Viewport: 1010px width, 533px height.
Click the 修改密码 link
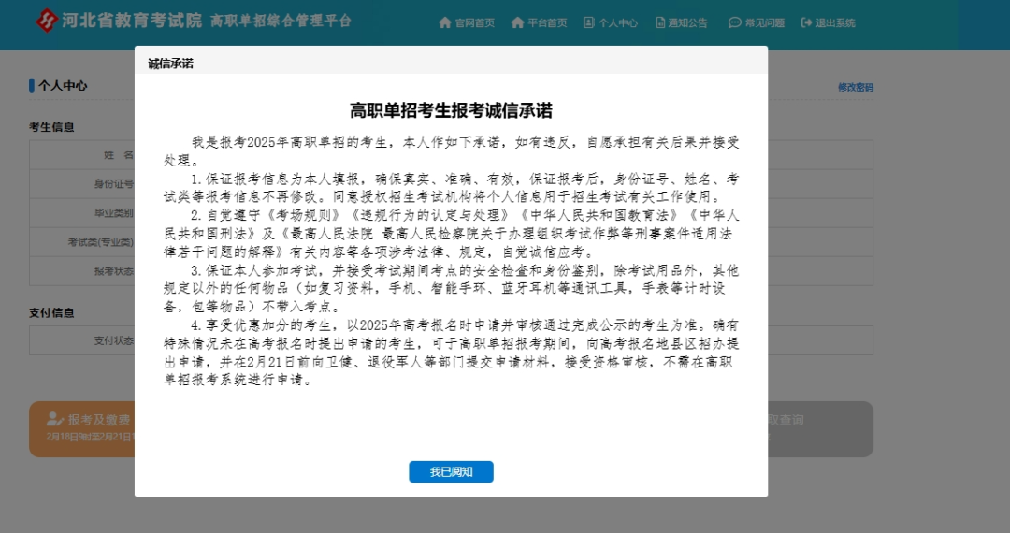coord(856,88)
